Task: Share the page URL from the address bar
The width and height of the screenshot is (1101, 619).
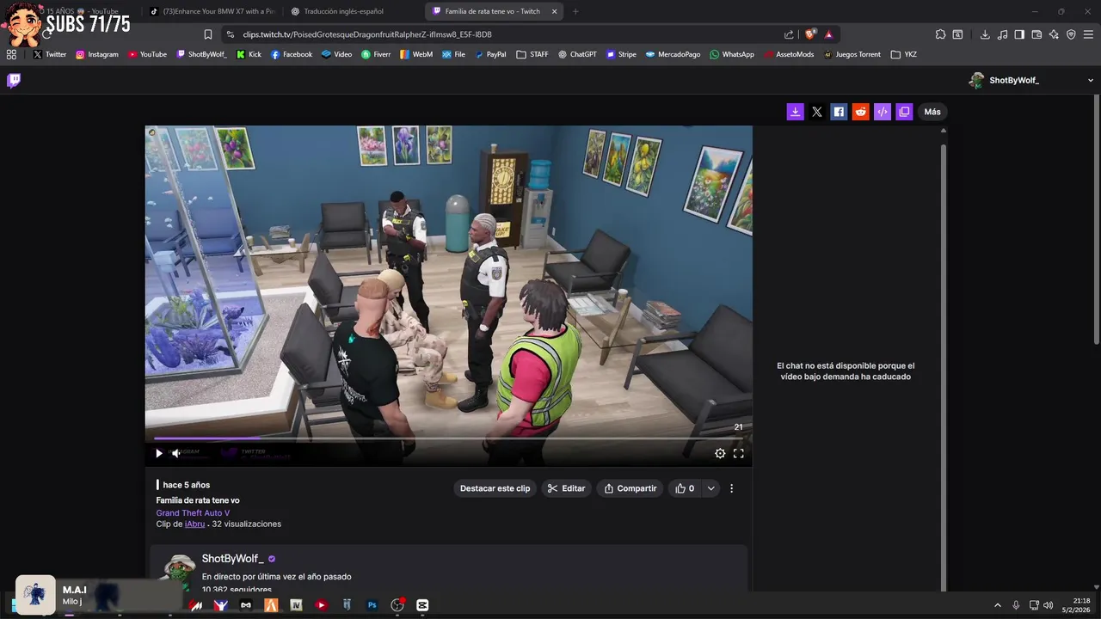Action: point(789,34)
